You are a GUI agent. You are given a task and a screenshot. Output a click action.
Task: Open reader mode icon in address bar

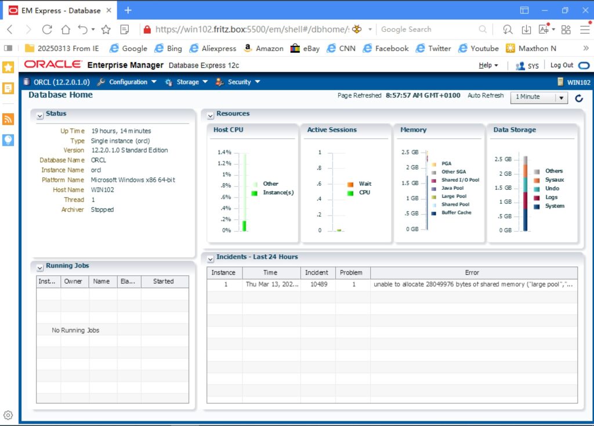tap(125, 29)
